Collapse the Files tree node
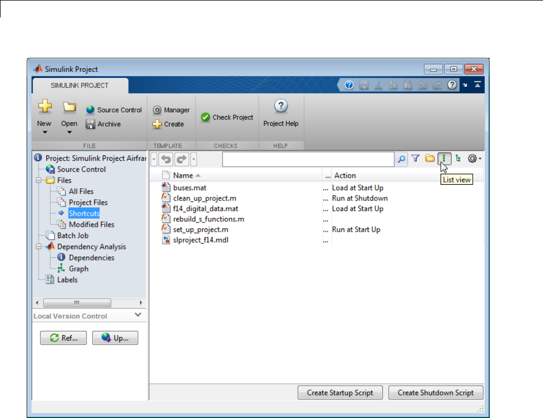This screenshot has height=418, width=543. [x=39, y=180]
